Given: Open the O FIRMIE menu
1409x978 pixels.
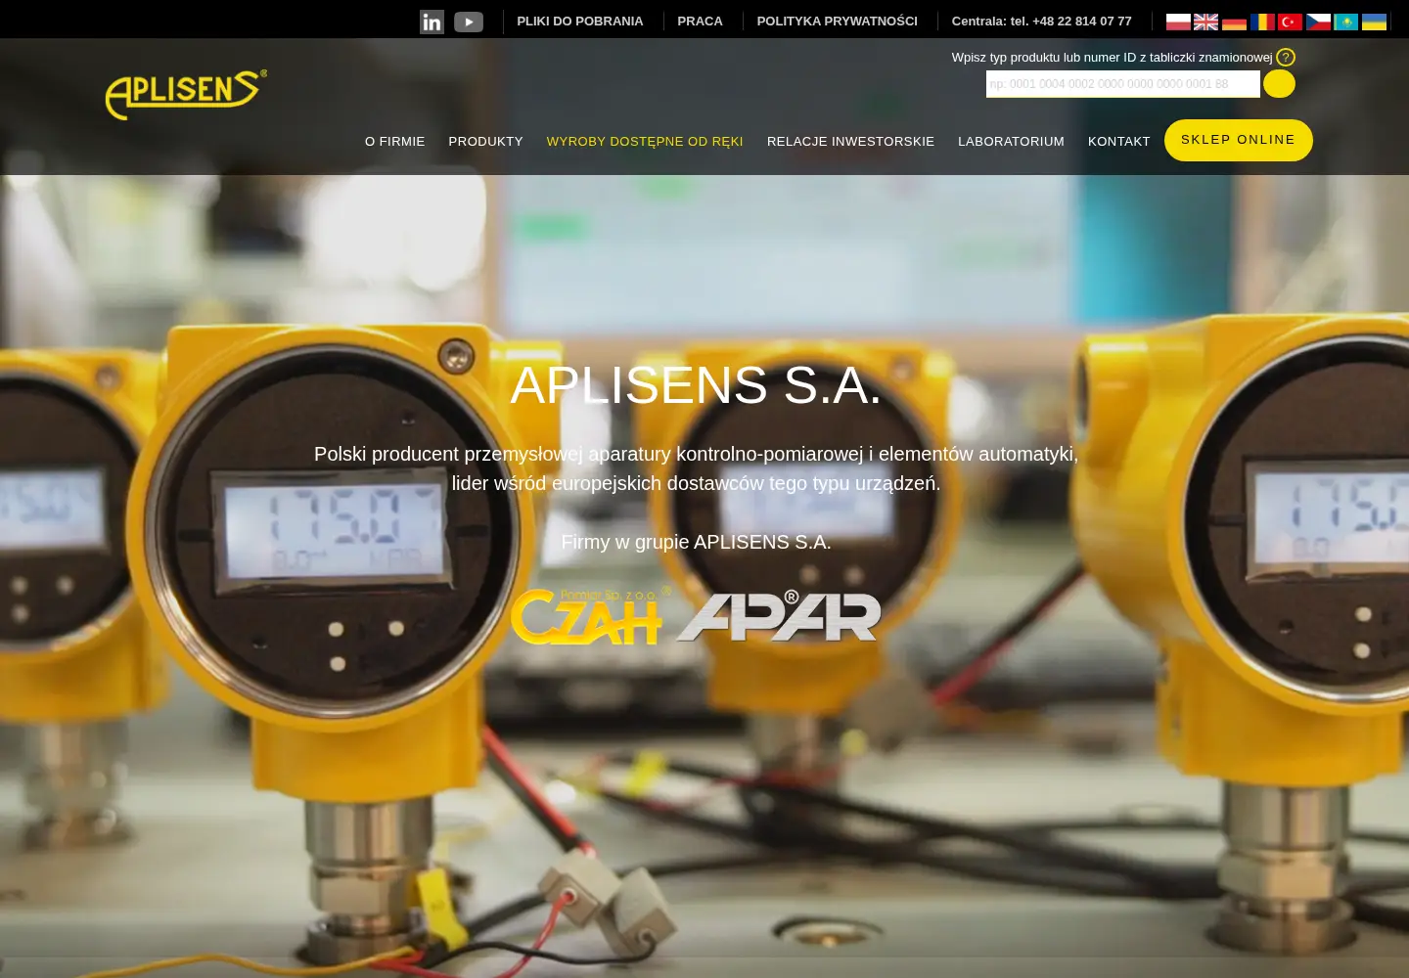Looking at the screenshot, I should click(x=395, y=142).
